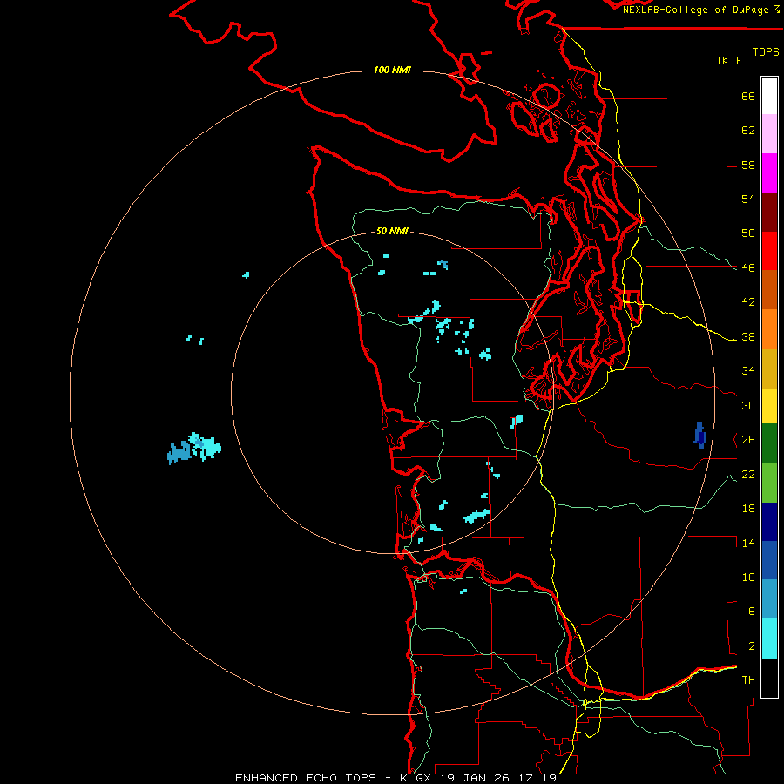
Task: Click the navy 22 K FT legend swatch
Action: click(x=769, y=522)
